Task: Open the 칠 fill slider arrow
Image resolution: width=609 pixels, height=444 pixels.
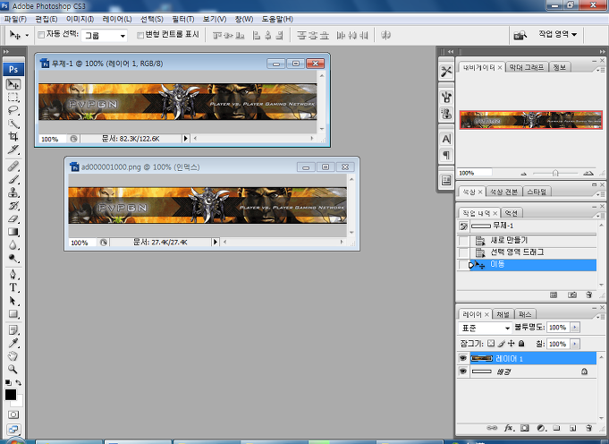Action: pyautogui.click(x=575, y=344)
